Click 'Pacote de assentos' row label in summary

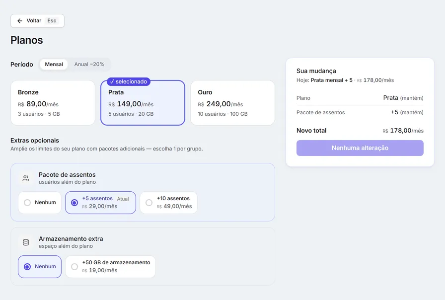click(x=321, y=113)
